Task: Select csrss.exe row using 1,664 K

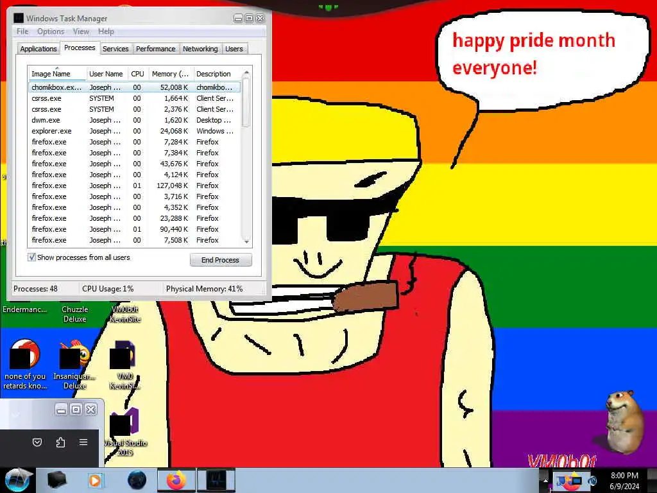Action: (x=135, y=98)
